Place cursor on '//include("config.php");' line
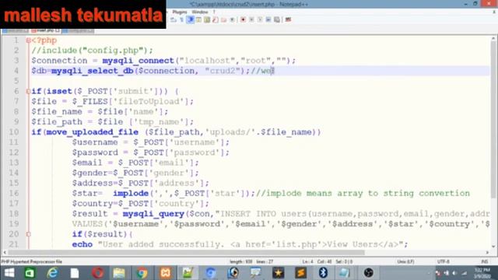Image resolution: width=498 pixels, height=280 pixels. point(92,51)
